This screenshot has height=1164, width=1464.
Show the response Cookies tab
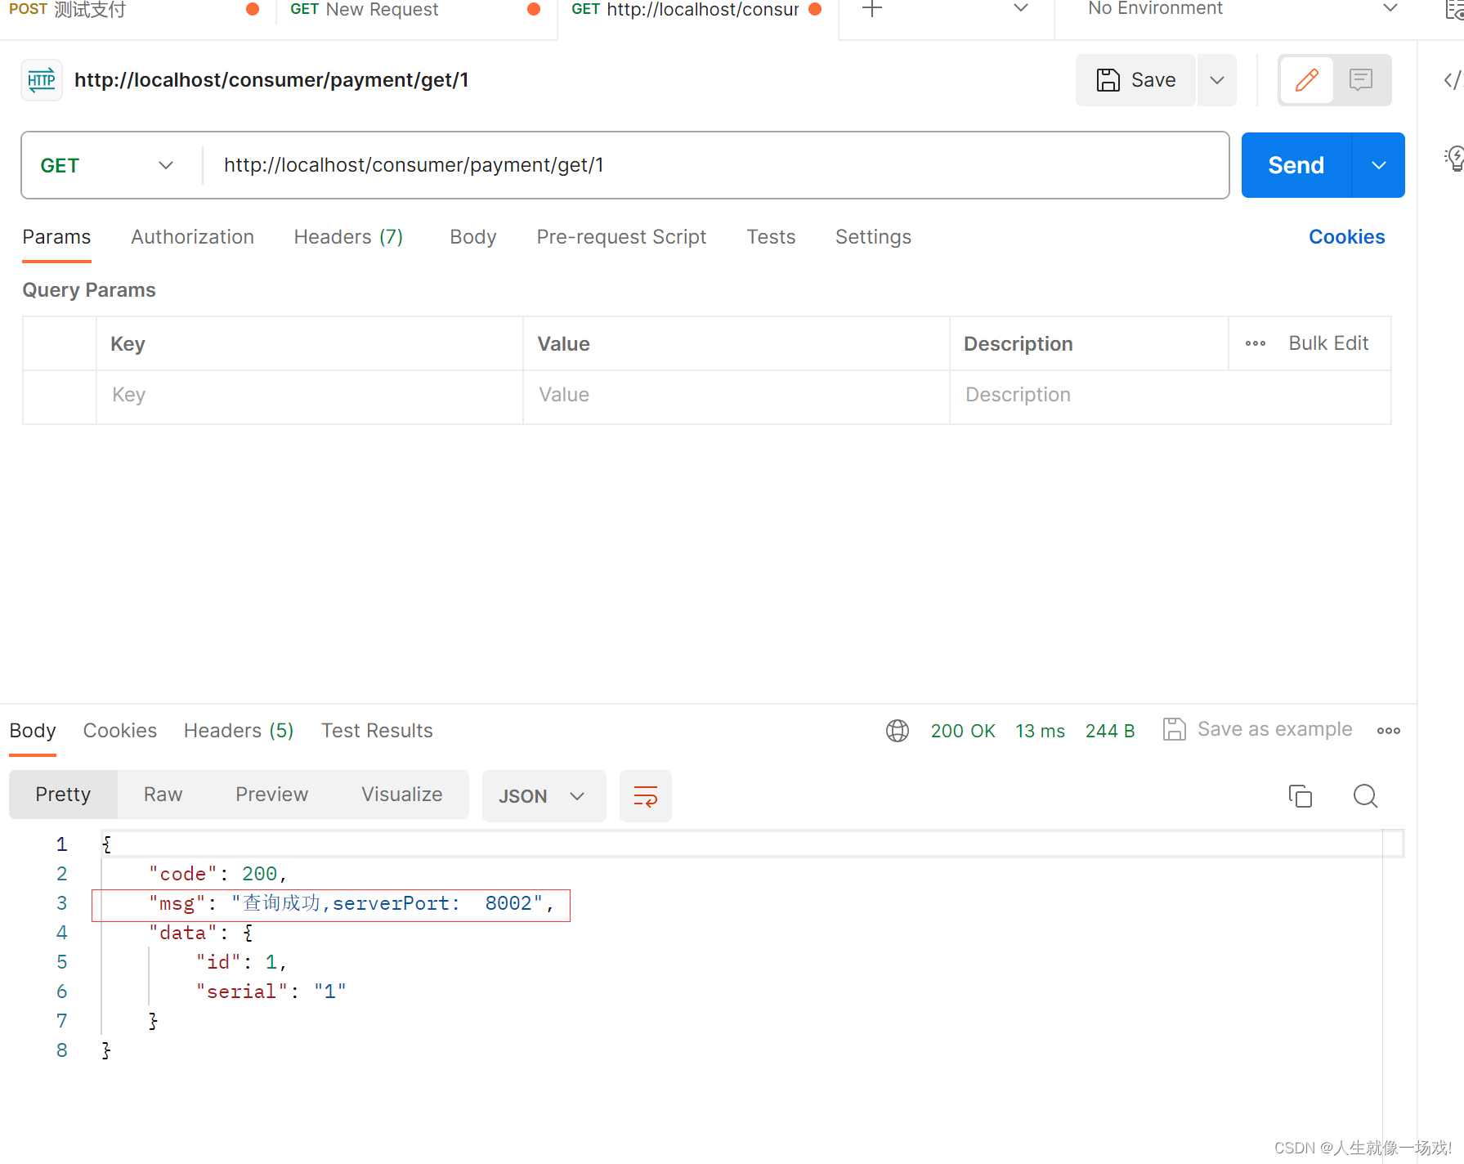pos(120,731)
